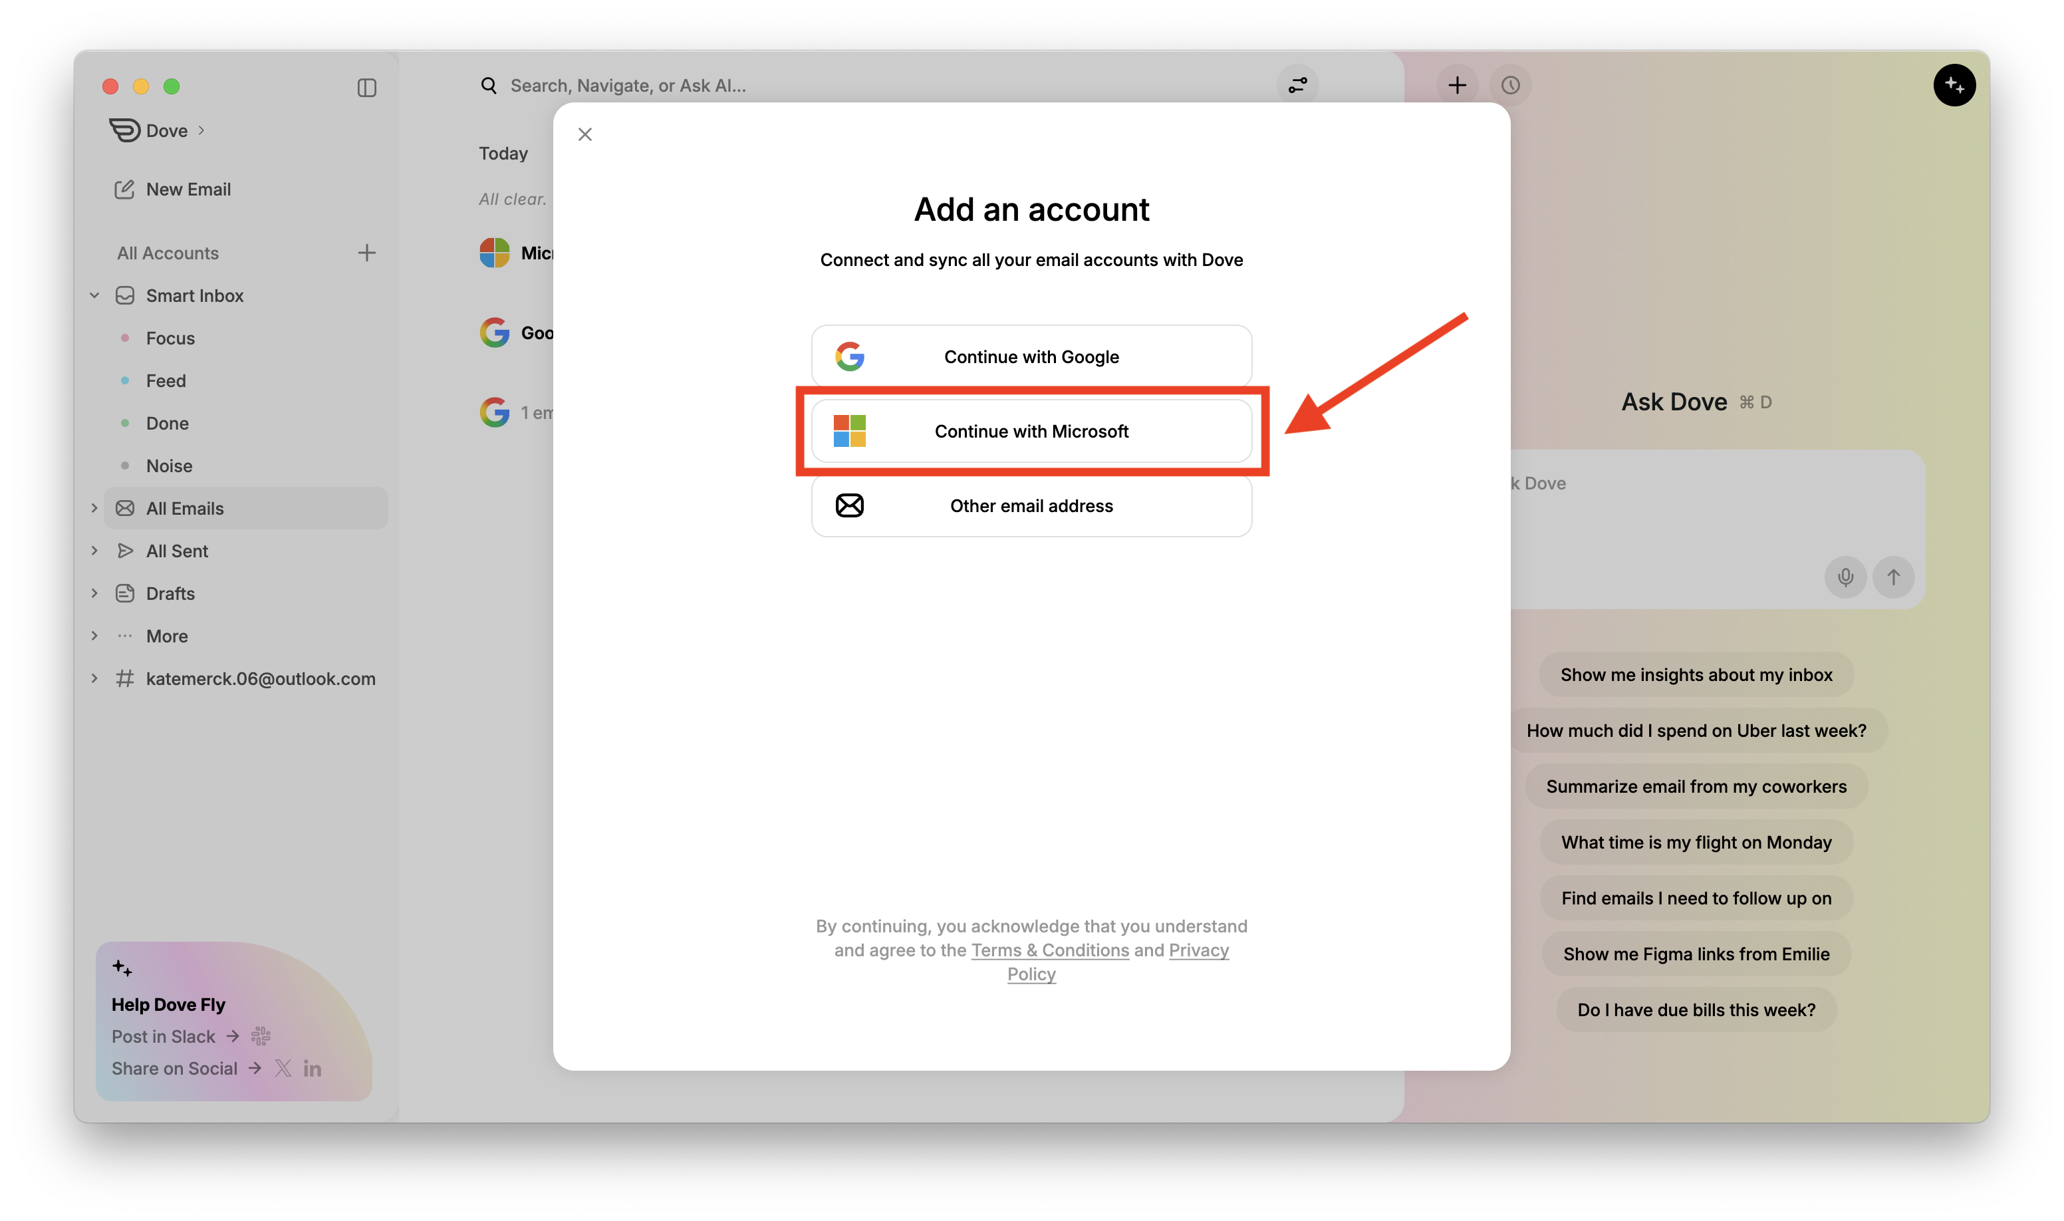Close the Add an account dialog

pos(585,134)
